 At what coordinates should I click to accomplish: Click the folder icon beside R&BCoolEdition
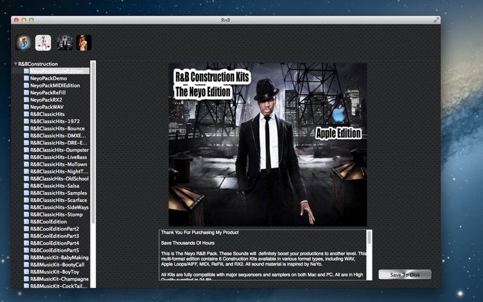tap(27, 222)
